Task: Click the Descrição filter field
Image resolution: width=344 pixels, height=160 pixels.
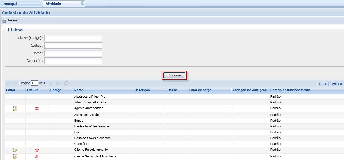Action: 73,61
